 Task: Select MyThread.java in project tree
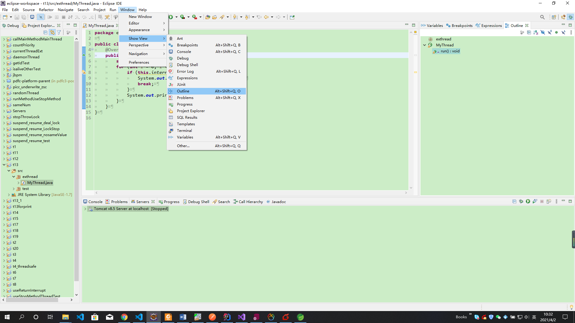pyautogui.click(x=40, y=183)
